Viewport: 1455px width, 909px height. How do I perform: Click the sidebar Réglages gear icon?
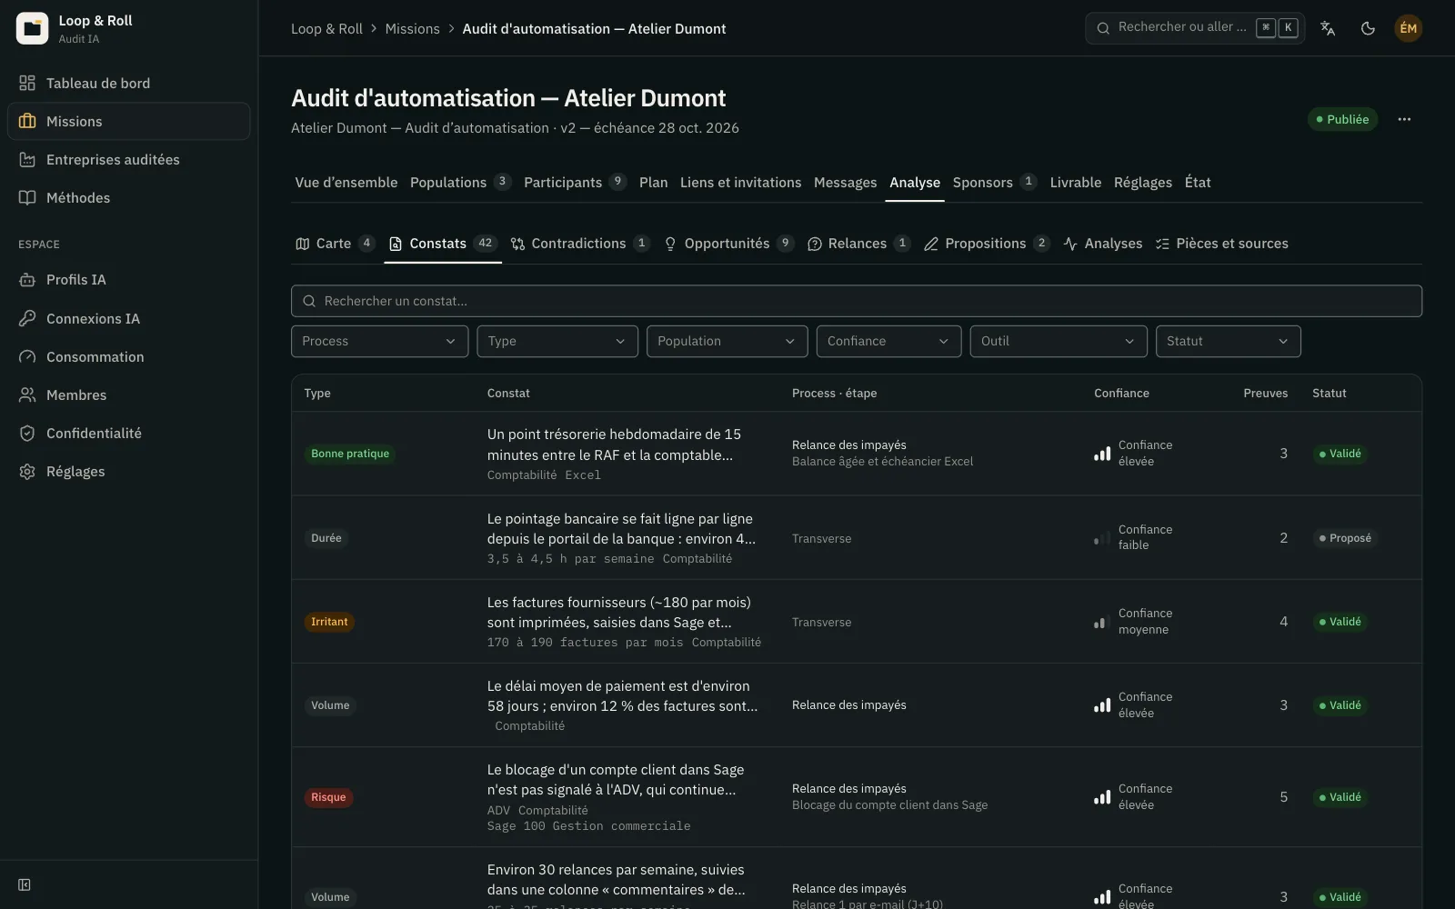(x=27, y=471)
